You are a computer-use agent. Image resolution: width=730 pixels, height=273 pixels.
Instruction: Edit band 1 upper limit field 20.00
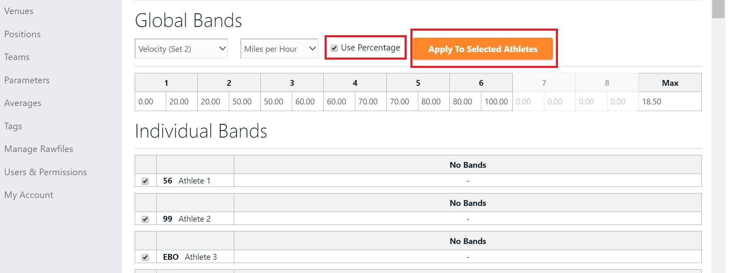click(x=182, y=101)
